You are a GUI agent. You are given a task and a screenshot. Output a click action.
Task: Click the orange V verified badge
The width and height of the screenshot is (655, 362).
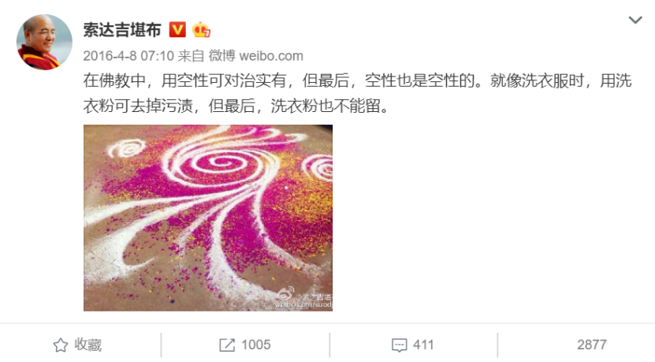(177, 30)
